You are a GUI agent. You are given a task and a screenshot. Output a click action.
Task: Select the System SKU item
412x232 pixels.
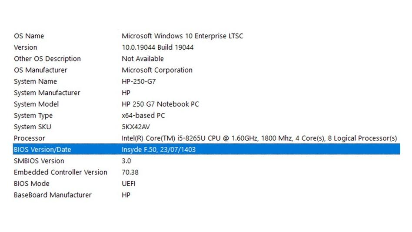32,127
